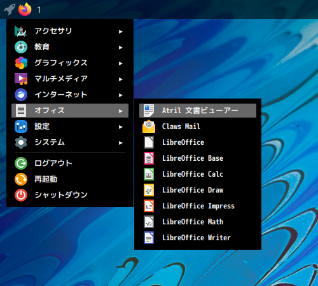Screen dimensions: 318x286
Task: Click the LibreOffice start center icon
Action: click(149, 142)
